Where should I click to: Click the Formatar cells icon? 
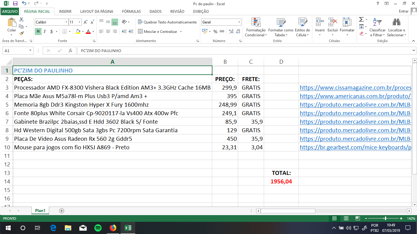point(347,22)
